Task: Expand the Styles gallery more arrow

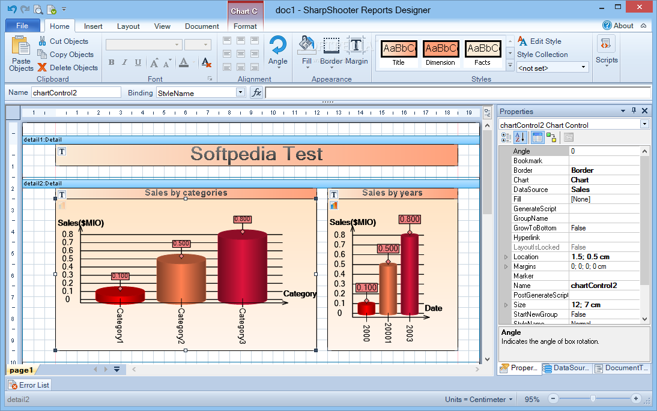Action: click(x=510, y=65)
